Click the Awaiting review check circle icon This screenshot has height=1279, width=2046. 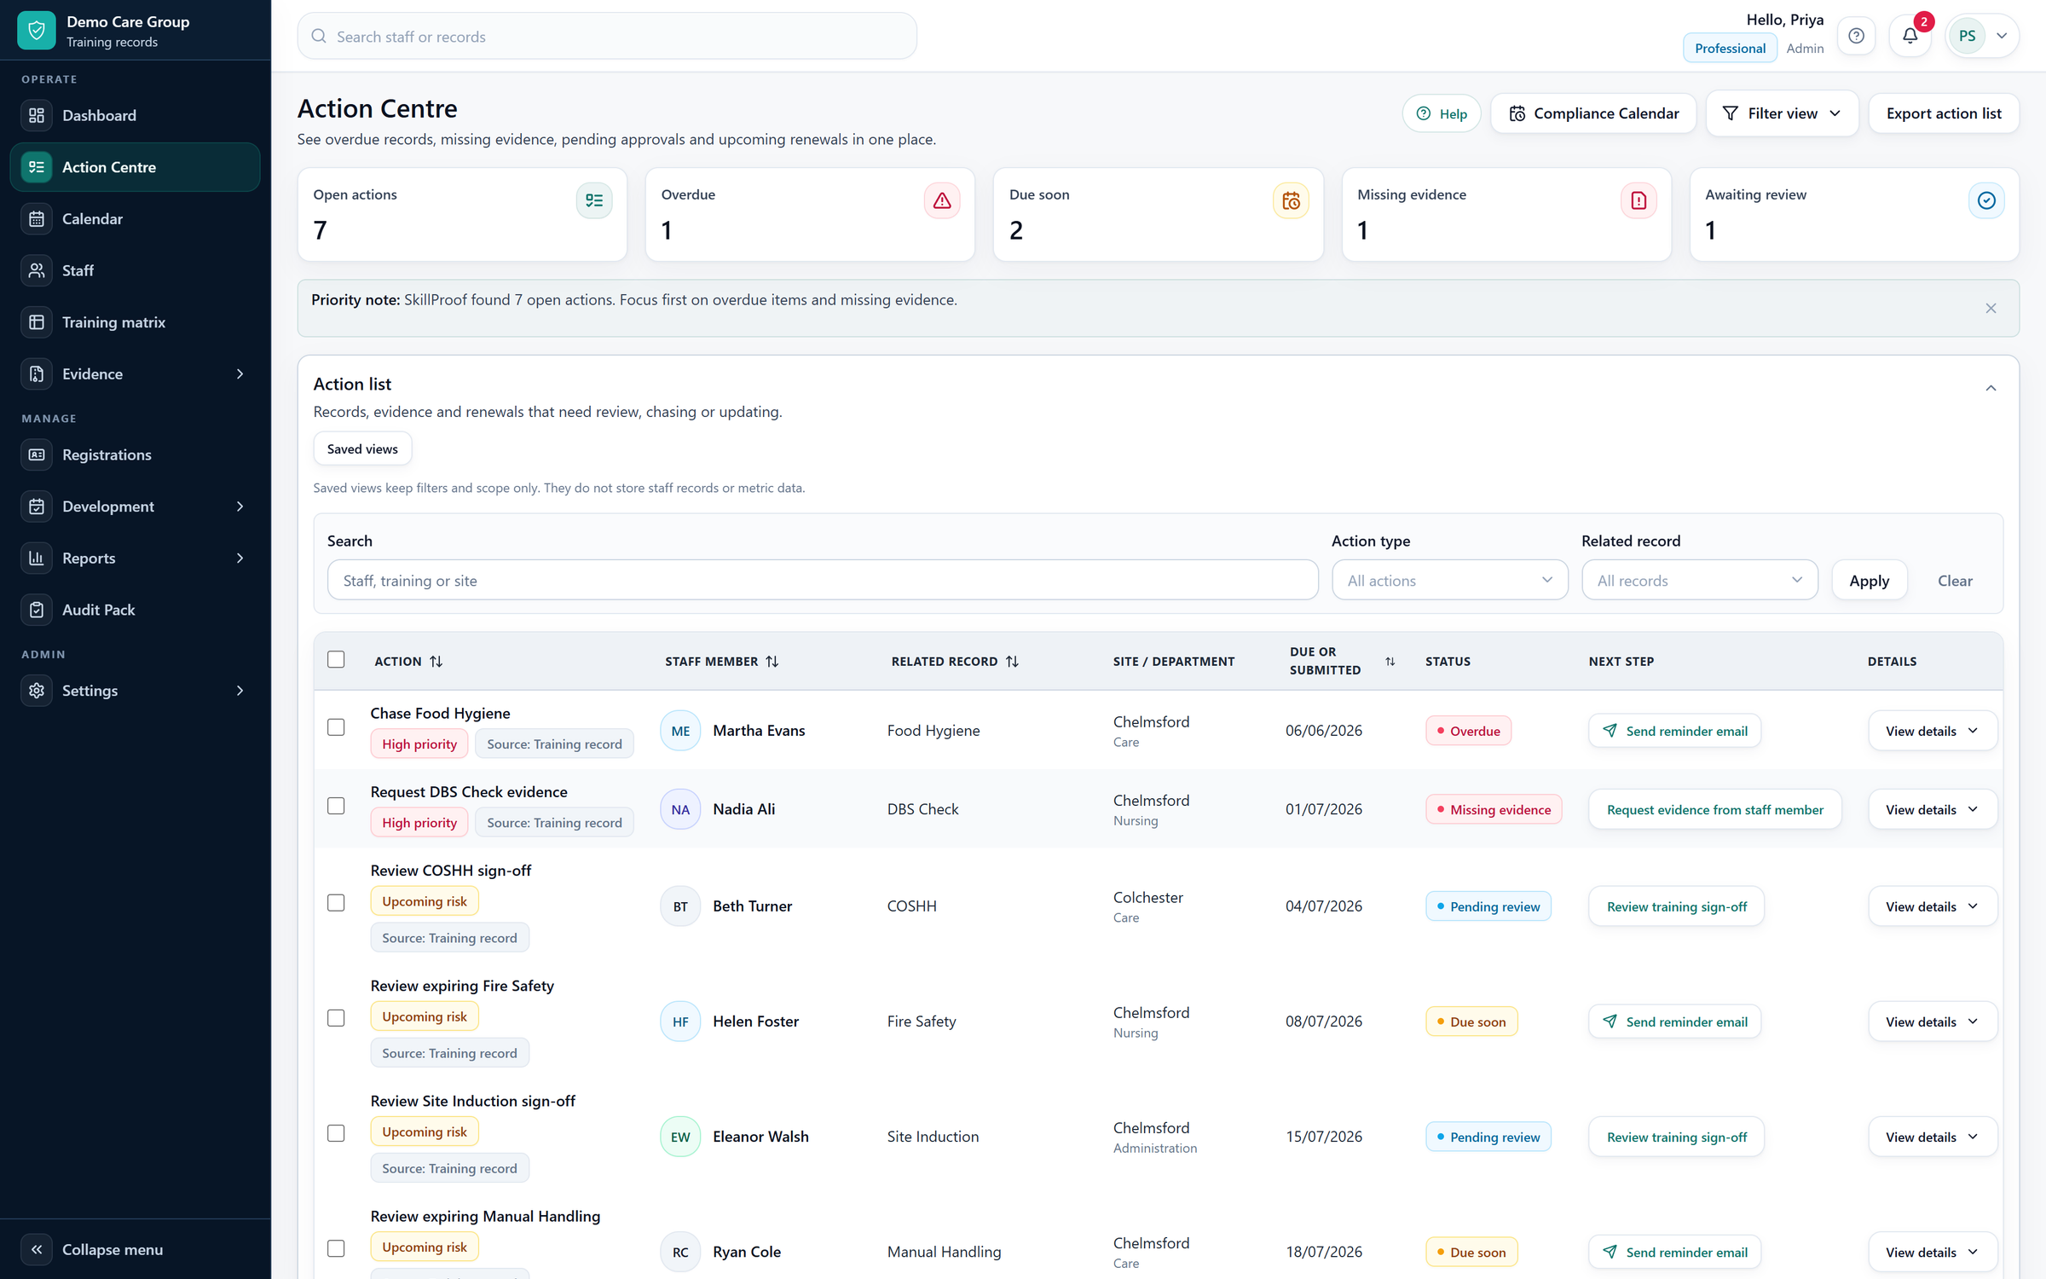pyautogui.click(x=1986, y=201)
